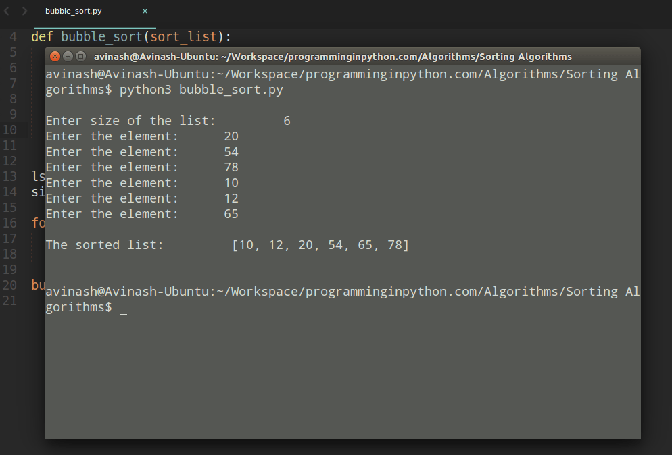Click the forward navigation arrow
672x455 pixels.
24,11
